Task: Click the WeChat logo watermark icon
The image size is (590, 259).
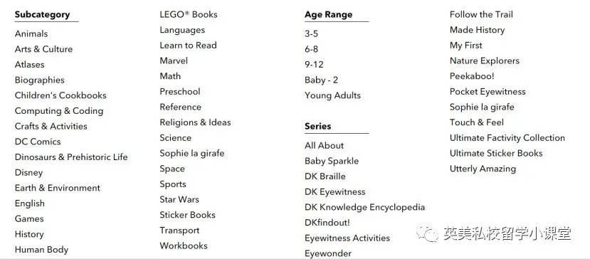Action: click(427, 233)
